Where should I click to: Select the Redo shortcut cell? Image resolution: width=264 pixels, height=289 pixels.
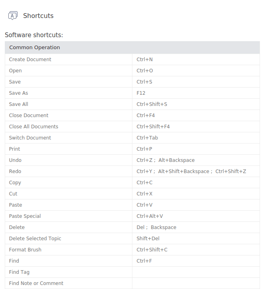pyautogui.click(x=196, y=171)
